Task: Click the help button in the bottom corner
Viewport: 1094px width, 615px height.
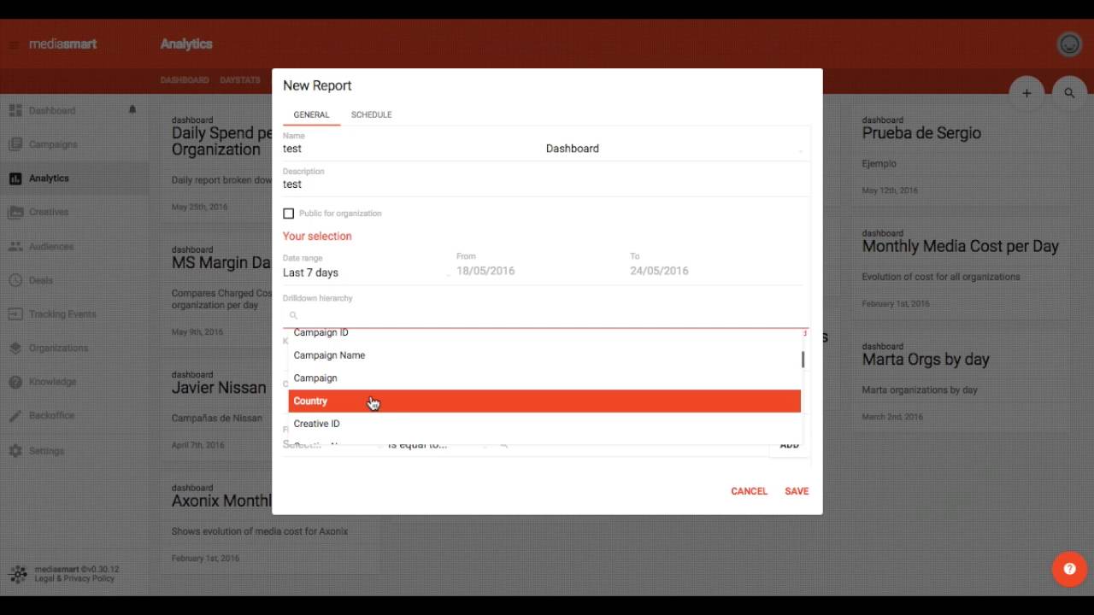Action: pos(1069,568)
